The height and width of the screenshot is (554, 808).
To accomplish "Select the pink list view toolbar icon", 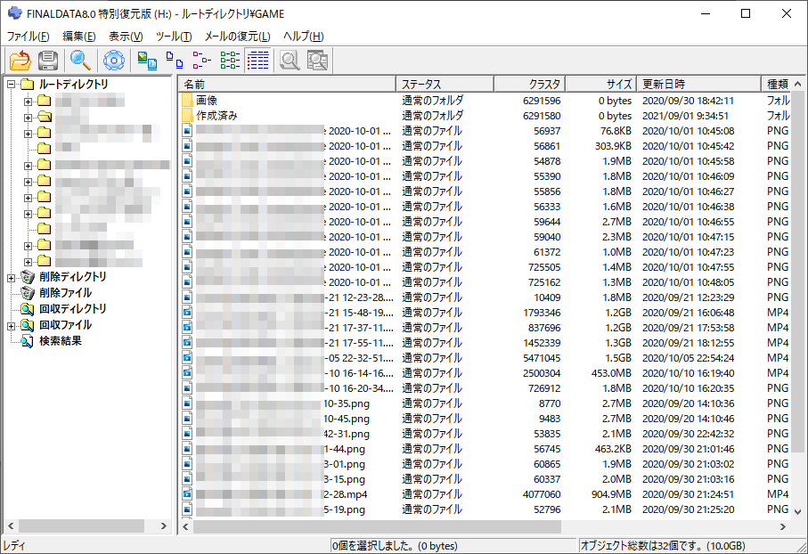I will pyautogui.click(x=202, y=61).
